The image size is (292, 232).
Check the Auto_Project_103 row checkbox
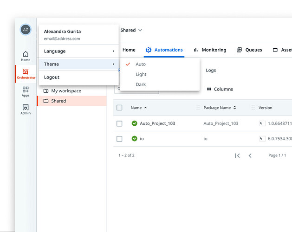point(119,123)
